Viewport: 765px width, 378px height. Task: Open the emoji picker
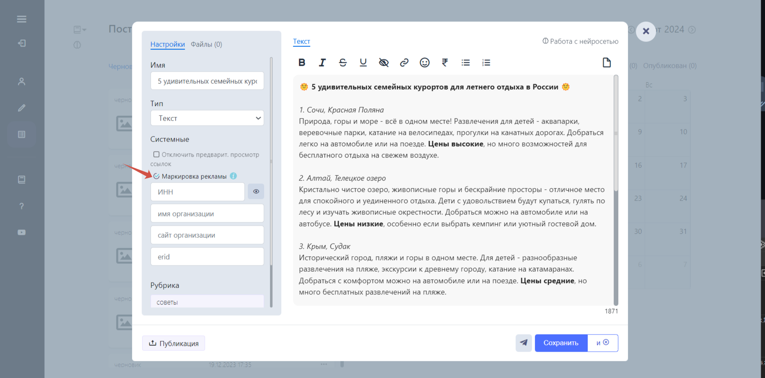coord(425,62)
